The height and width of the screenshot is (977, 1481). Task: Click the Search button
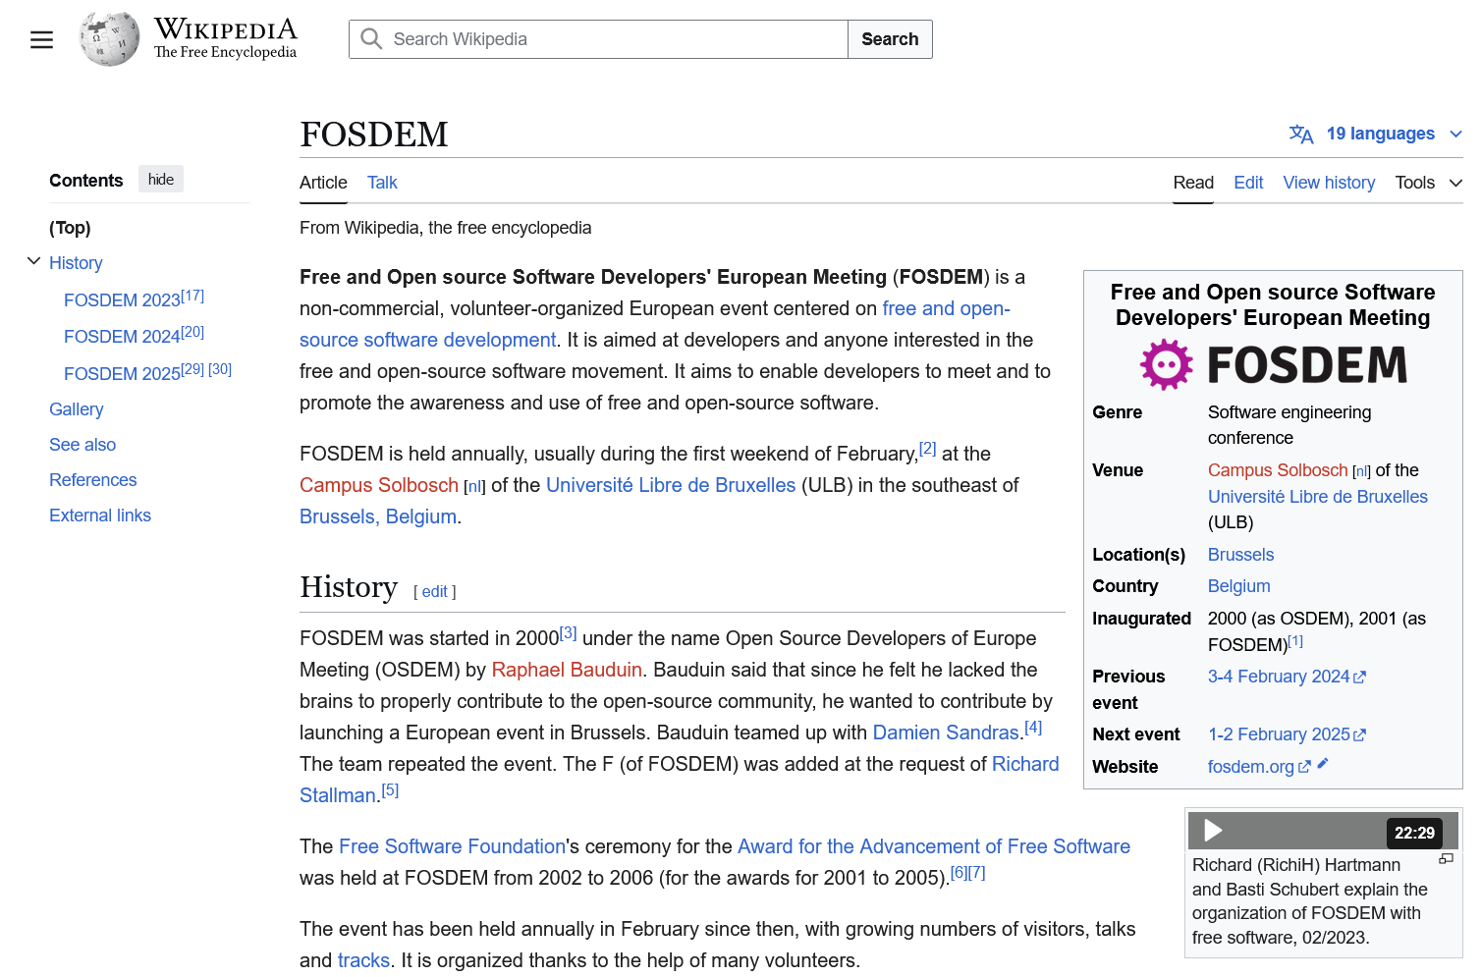(890, 39)
